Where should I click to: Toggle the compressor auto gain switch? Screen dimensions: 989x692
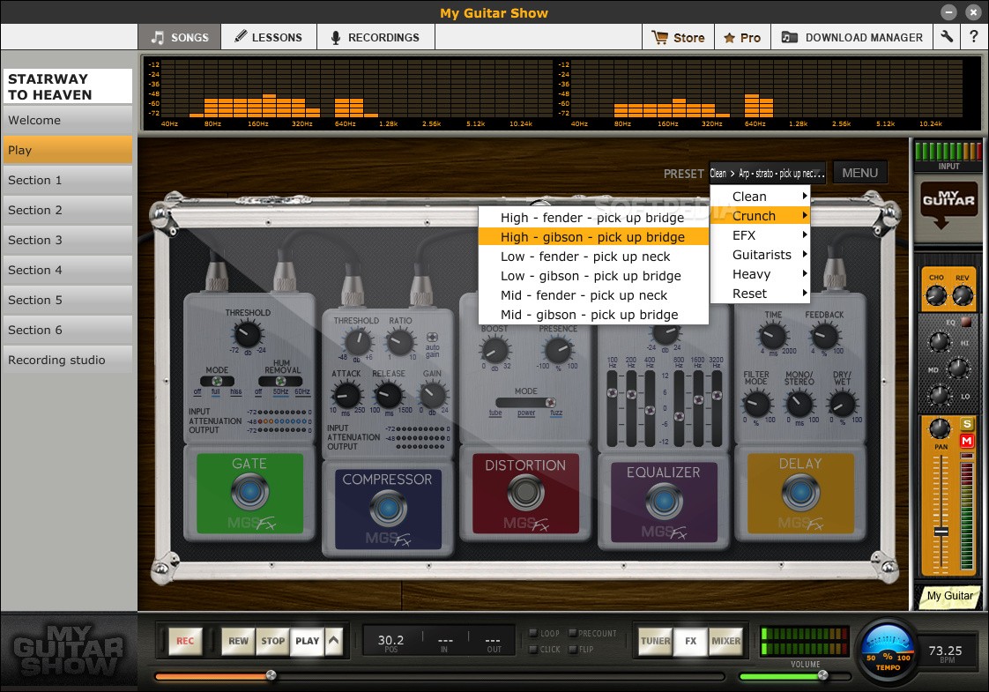pos(432,338)
